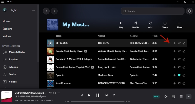195x104 pixels.
Task: Add Smoke track to a playlist
Action: coord(174,51)
